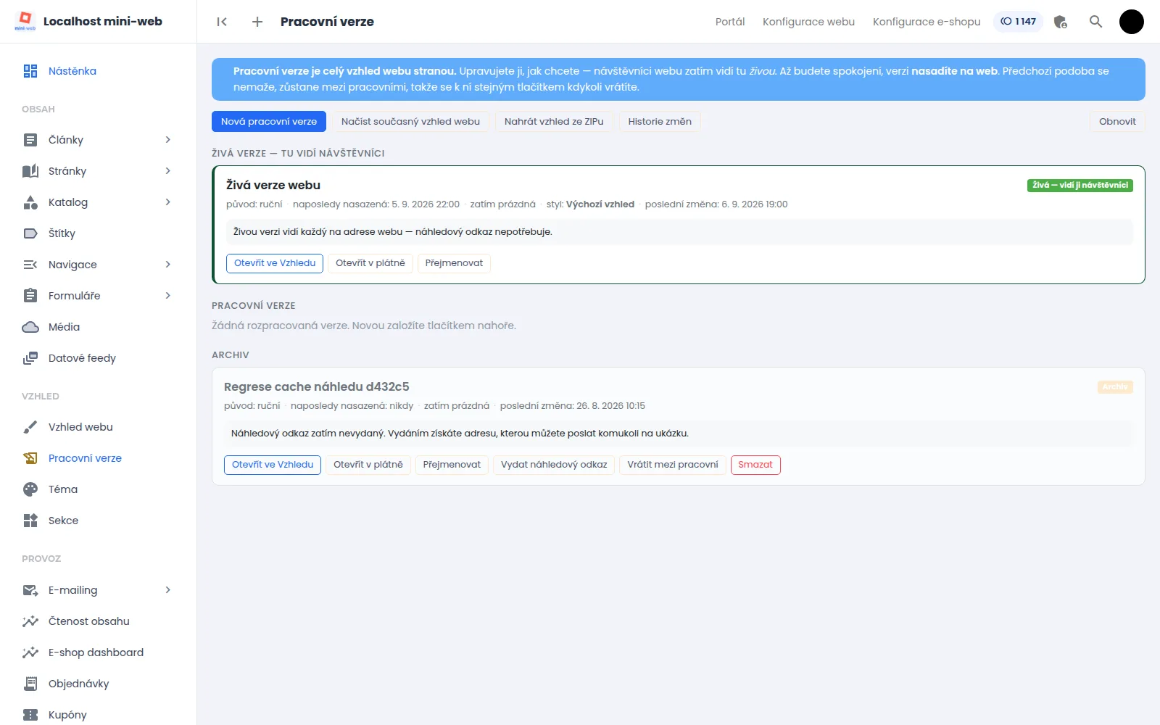Click the Objednávky receipt icon
The width and height of the screenshot is (1160, 725).
[x=30, y=684]
